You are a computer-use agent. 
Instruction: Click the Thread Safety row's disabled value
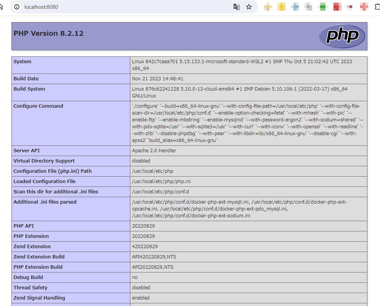click(x=141, y=288)
